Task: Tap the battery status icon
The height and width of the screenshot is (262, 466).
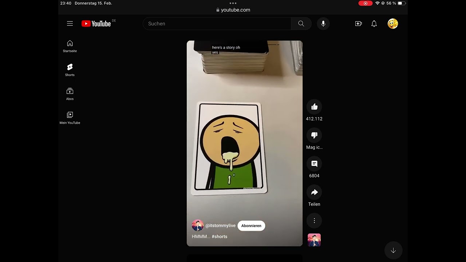Action: [402, 3]
